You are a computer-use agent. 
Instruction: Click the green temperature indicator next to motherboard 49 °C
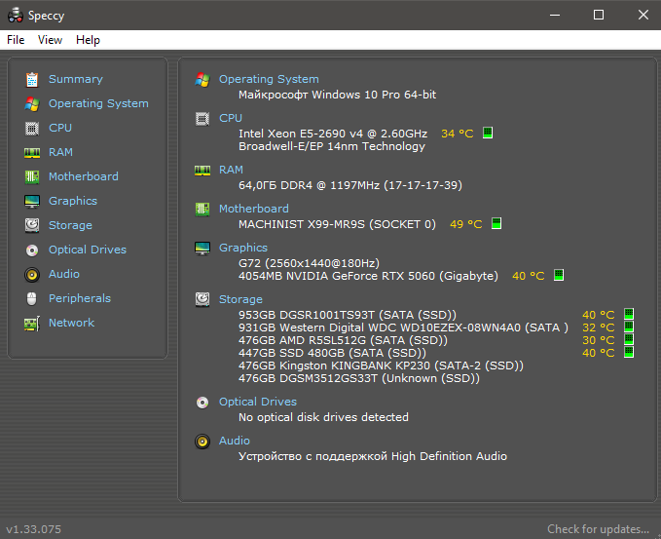point(496,224)
